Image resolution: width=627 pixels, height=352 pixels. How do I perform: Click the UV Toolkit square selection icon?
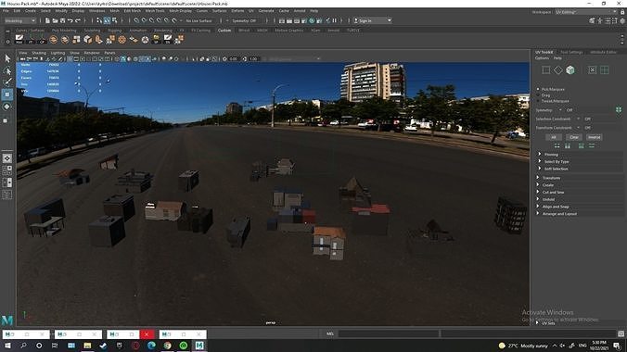click(x=545, y=69)
